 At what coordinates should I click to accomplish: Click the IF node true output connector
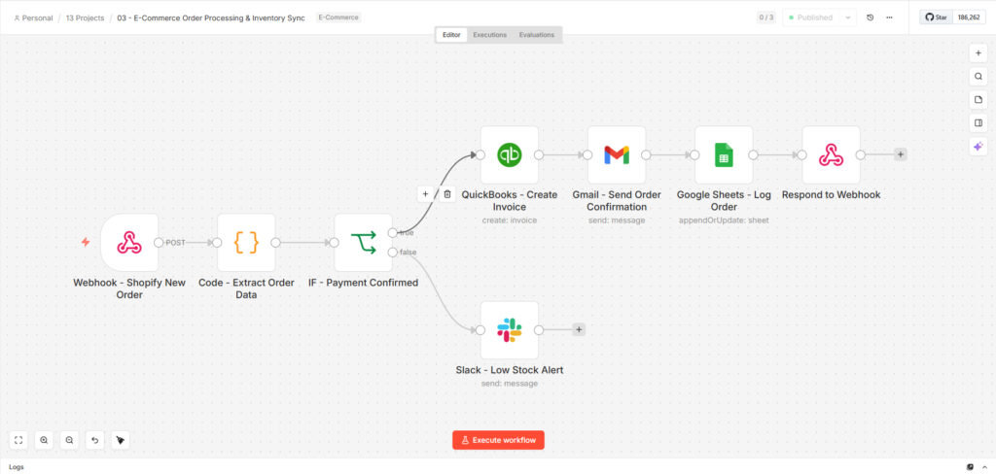(393, 233)
